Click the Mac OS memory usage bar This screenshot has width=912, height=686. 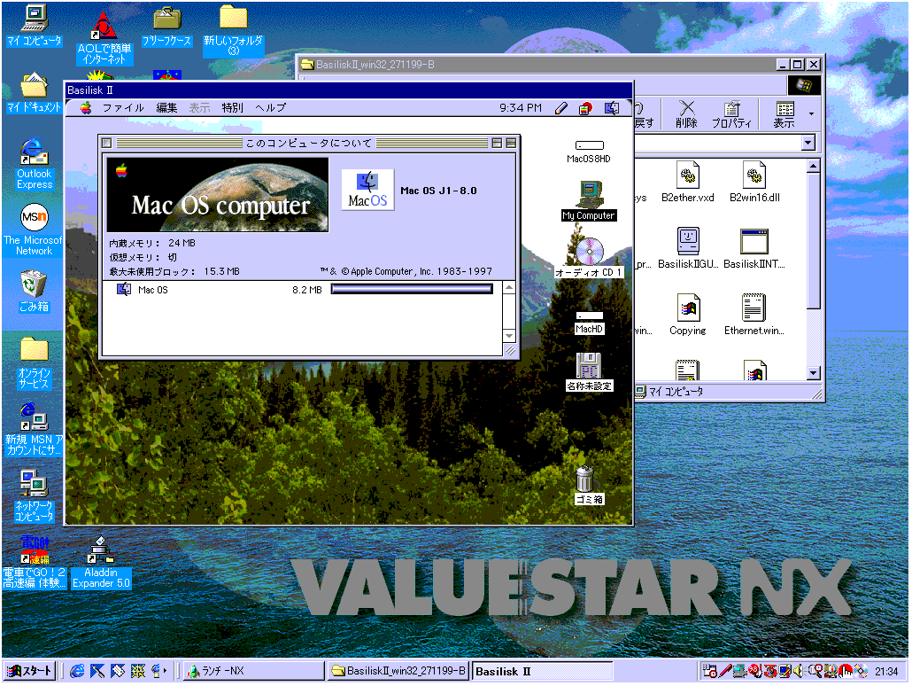pyautogui.click(x=412, y=289)
